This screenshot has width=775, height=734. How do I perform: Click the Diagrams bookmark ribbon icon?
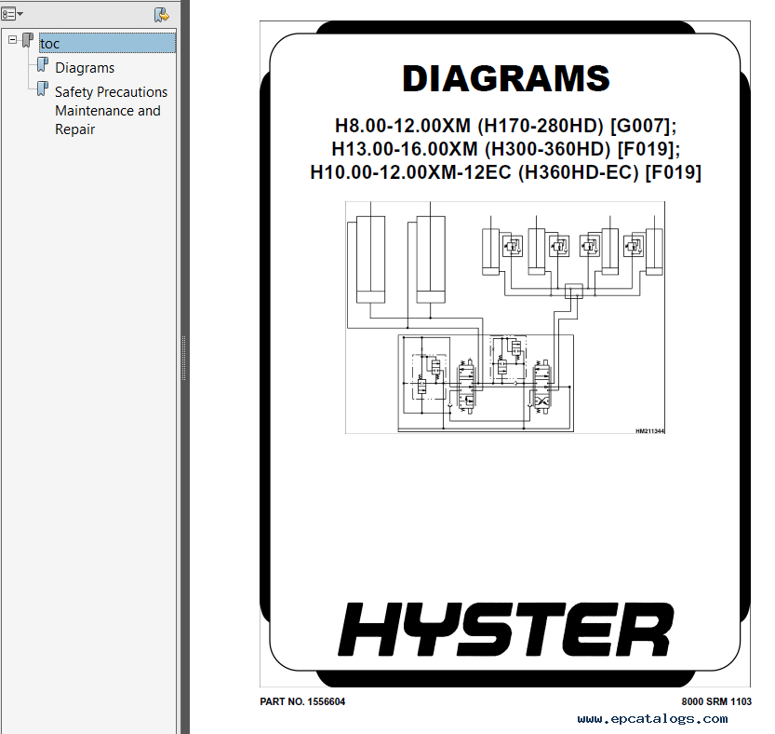[43, 65]
